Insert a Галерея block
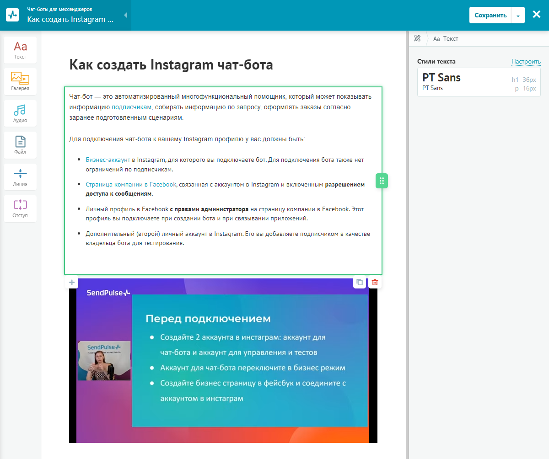 [x=20, y=82]
